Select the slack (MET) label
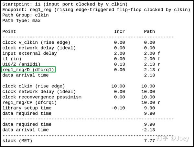194x147 pixels. tap(17, 141)
